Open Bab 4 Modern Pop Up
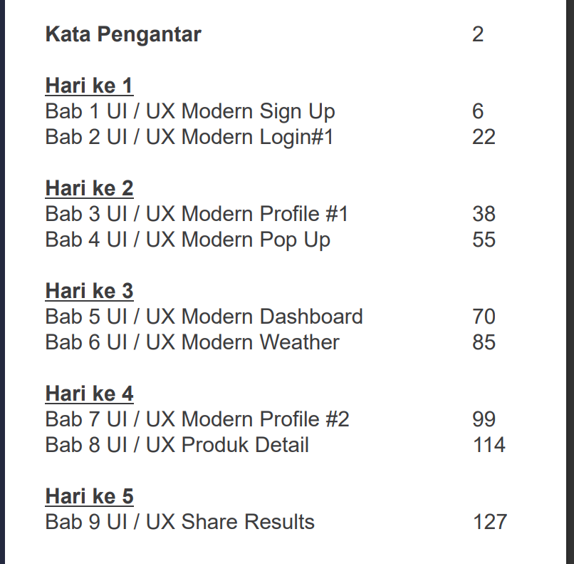 click(188, 240)
